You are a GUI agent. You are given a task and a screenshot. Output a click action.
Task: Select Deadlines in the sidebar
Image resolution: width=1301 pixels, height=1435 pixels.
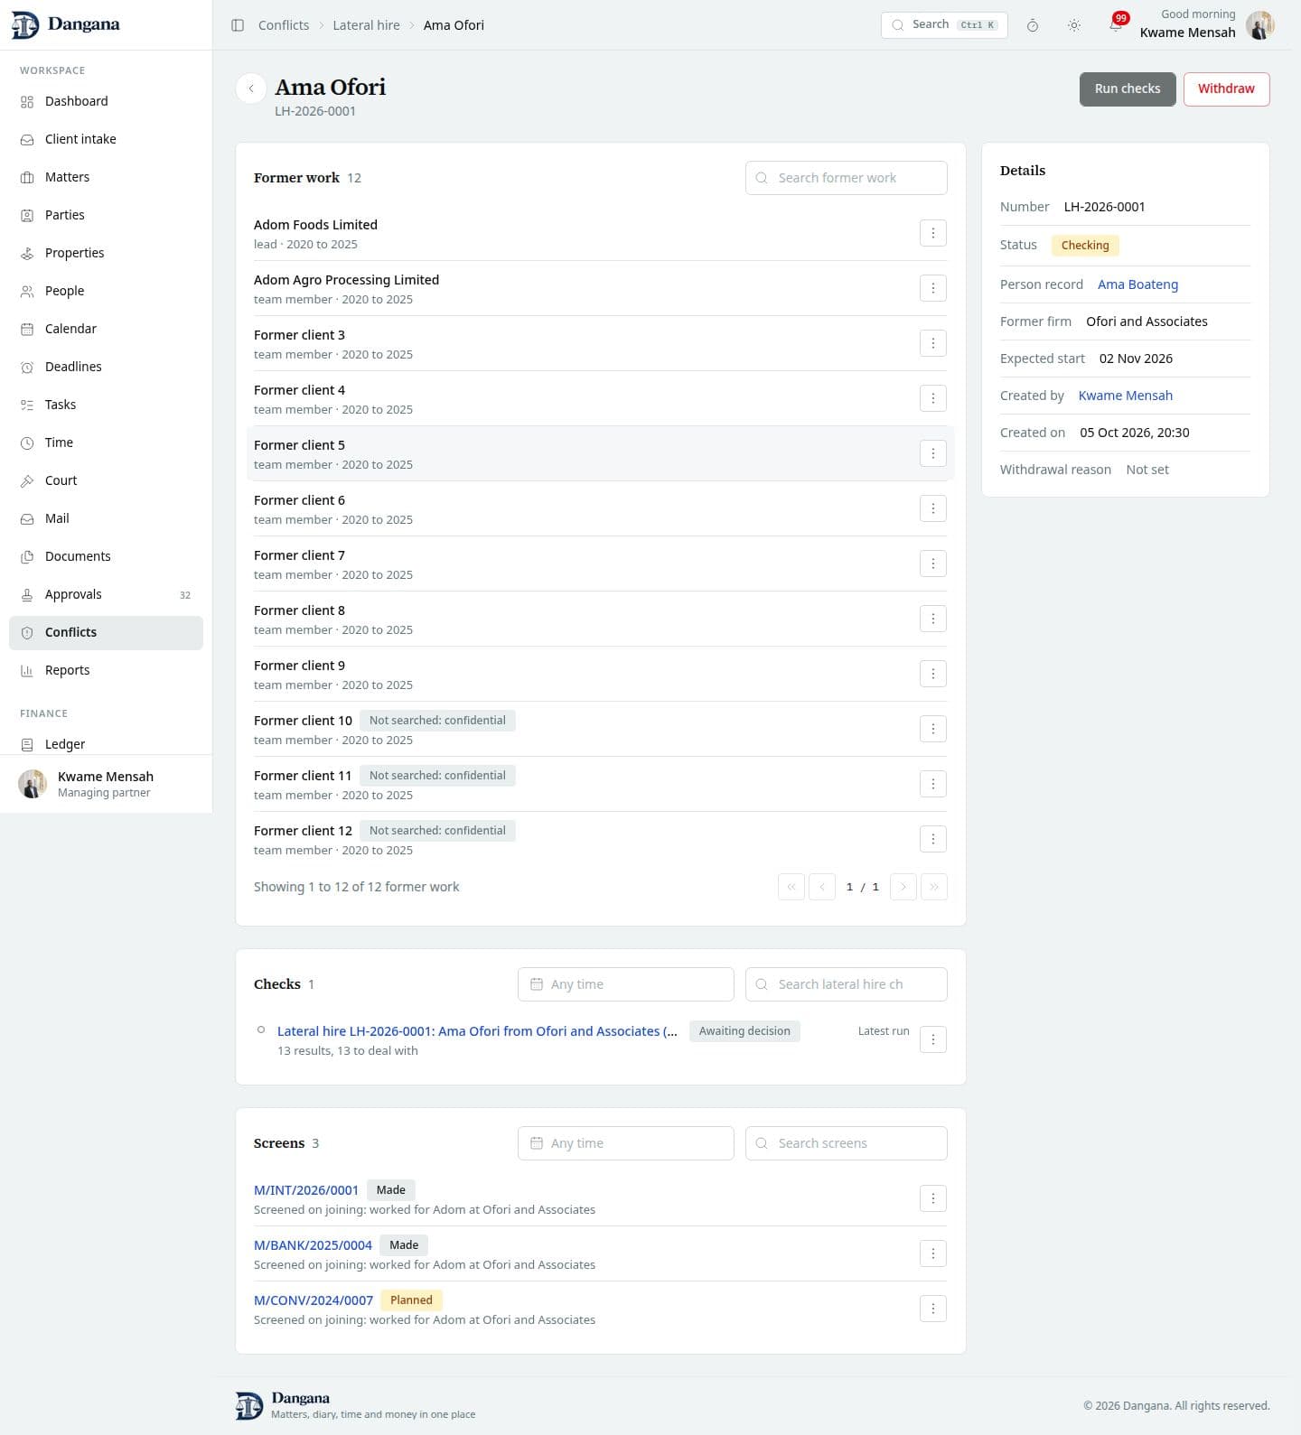[x=106, y=367]
